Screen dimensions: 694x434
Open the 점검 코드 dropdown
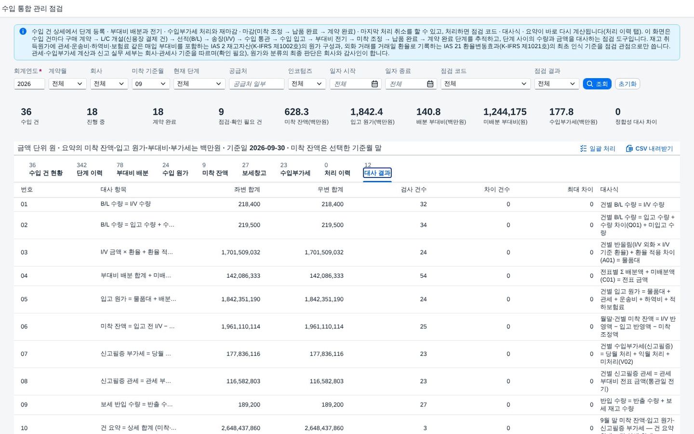click(x=486, y=84)
